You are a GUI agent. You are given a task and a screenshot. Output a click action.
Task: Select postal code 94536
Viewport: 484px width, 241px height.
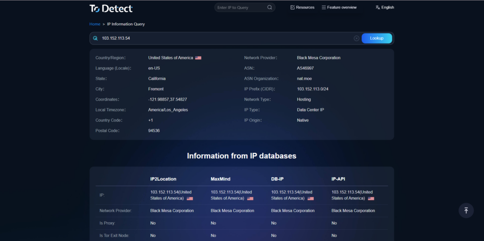click(x=154, y=131)
